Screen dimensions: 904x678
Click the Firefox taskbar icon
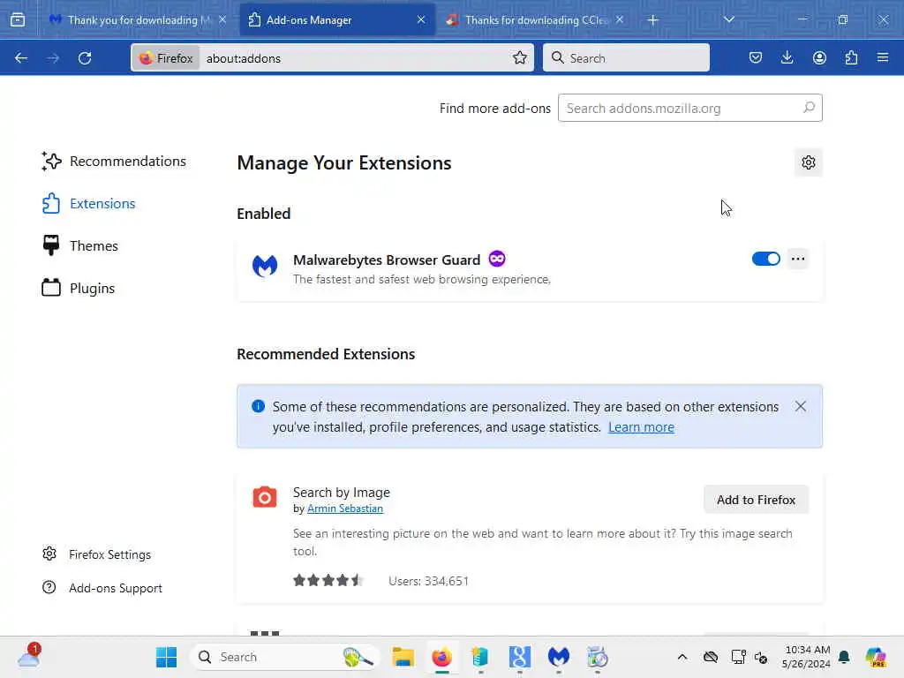pos(441,657)
